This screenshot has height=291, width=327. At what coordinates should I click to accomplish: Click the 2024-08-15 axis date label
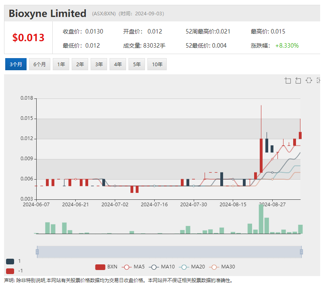pyautogui.click(x=233, y=205)
